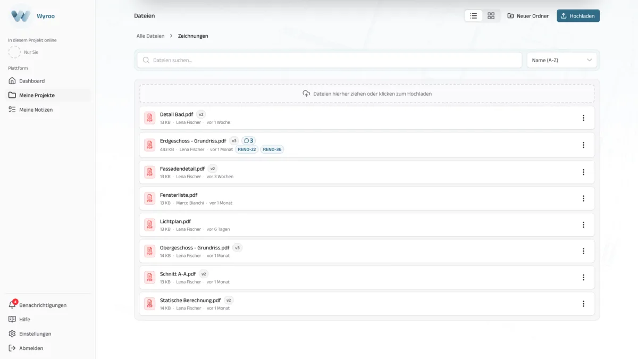Open Meine Projekte in the sidebar
Image resolution: width=638 pixels, height=359 pixels.
pos(48,95)
